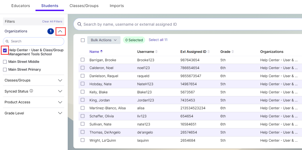
Task: Sort by the Username column sort icon
Action: pos(156,52)
